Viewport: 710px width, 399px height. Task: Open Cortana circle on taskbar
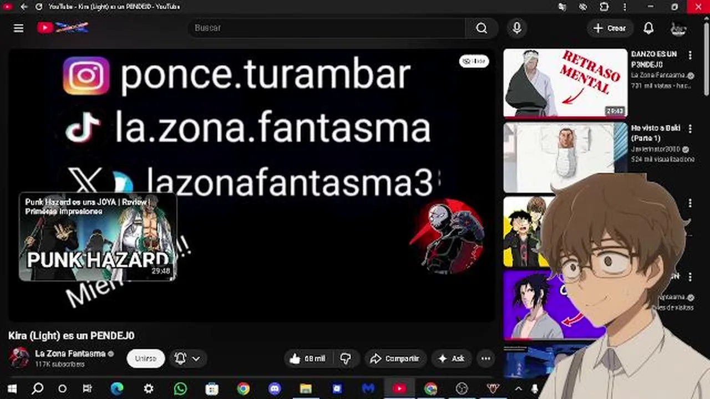[x=62, y=388]
